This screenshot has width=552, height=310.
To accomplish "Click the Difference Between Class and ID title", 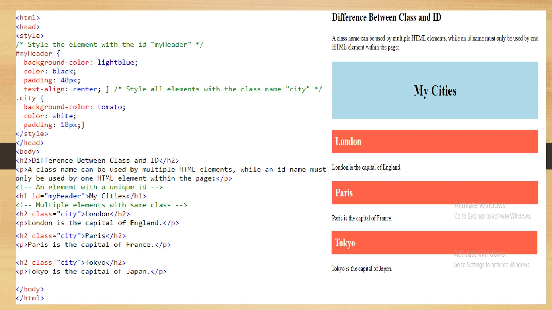I will coord(386,17).
